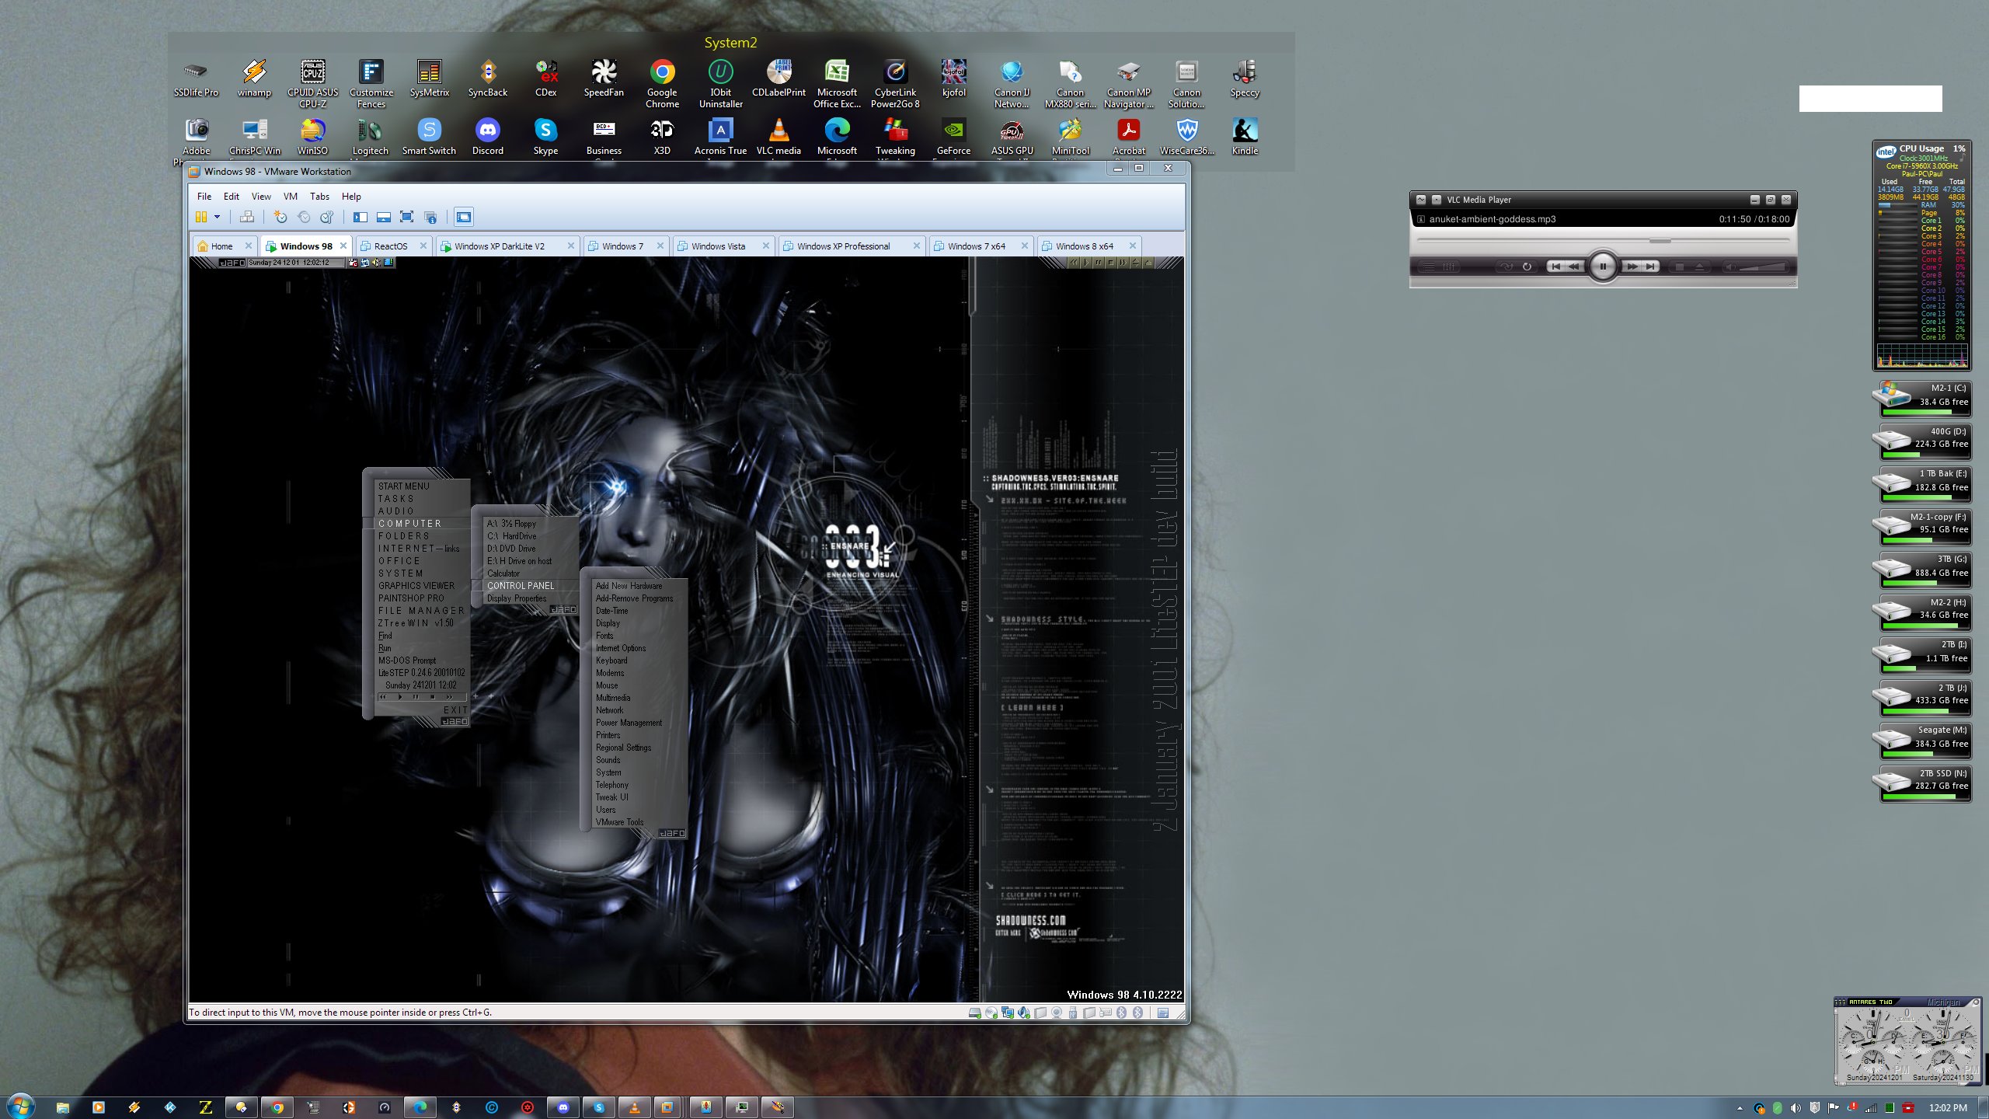1989x1119 pixels.
Task: Click the Seagate (M:) drive gadget
Action: pyautogui.click(x=1924, y=741)
